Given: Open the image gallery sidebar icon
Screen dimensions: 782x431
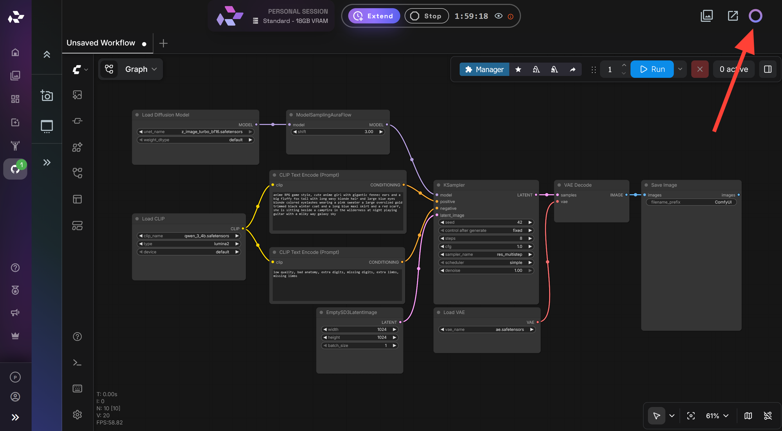Looking at the screenshot, I should [15, 75].
